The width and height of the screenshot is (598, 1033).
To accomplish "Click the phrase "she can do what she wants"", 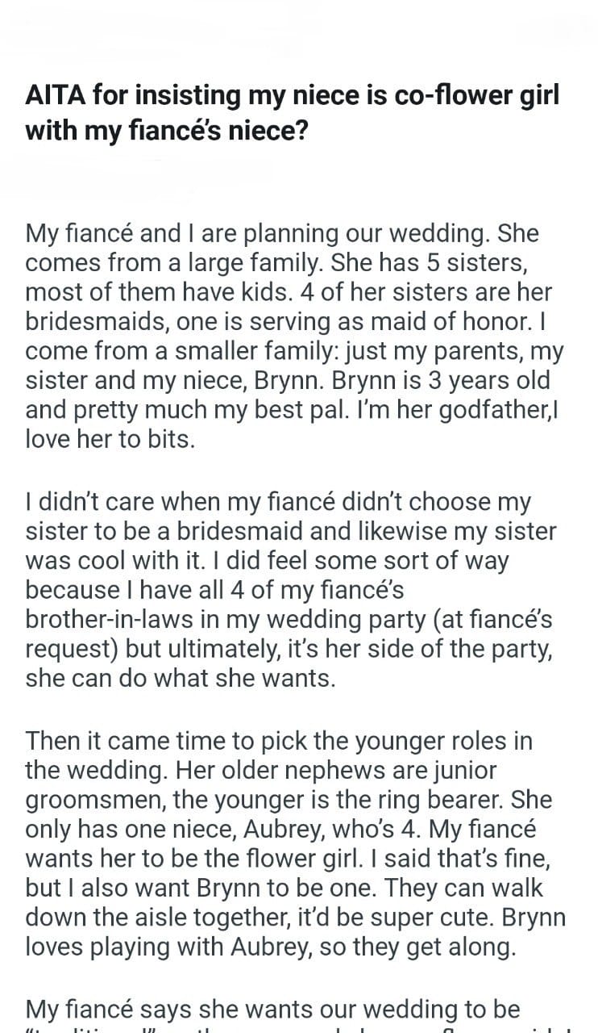I will [x=179, y=677].
